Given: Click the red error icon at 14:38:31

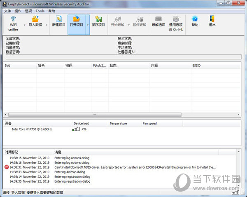Looking at the screenshot, I should point(7,167).
